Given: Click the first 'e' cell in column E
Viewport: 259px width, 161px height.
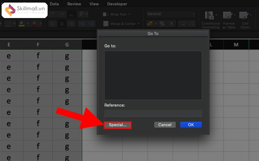Looking at the screenshot, I should coord(9,56).
